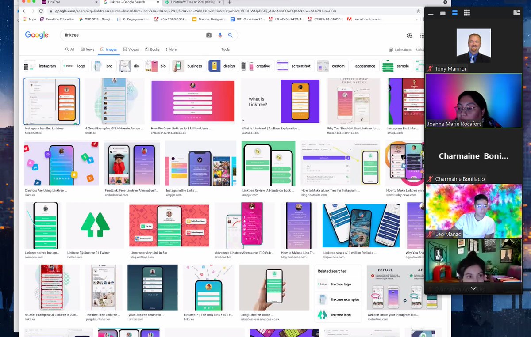The height and width of the screenshot is (337, 531).
Task: Hide Zoom video panel with minimize bar icon
Action: coord(431,14)
